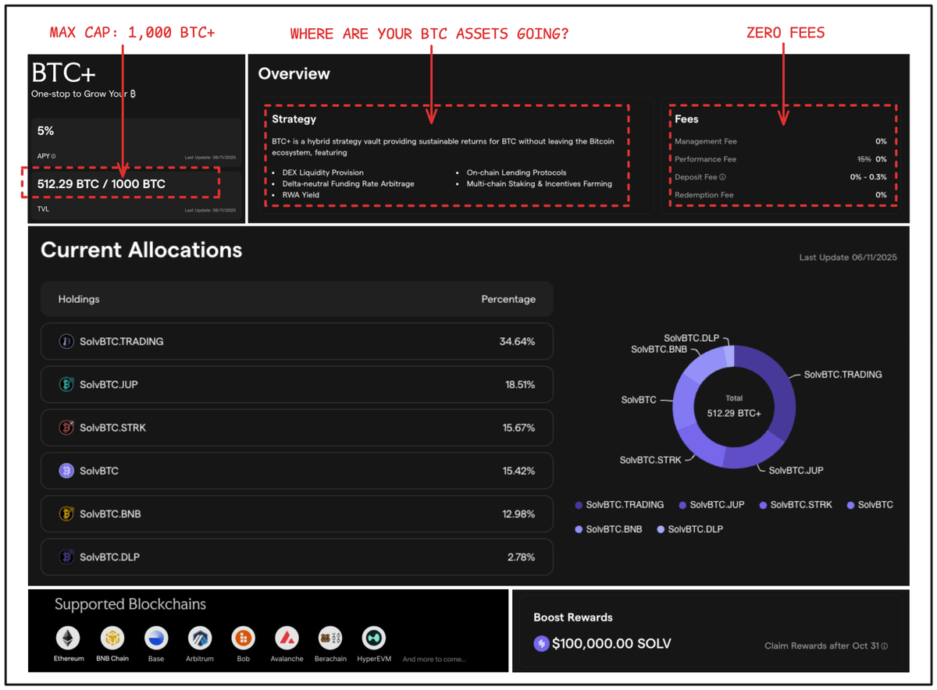
Task: Click the Base blockchain icon
Action: [156, 638]
